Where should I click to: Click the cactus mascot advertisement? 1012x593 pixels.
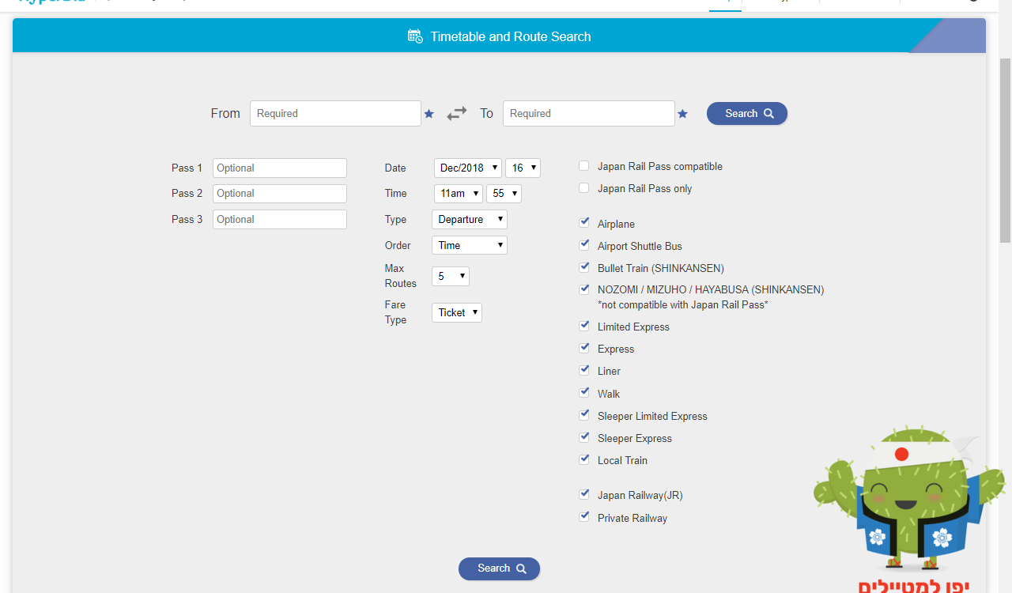909,506
